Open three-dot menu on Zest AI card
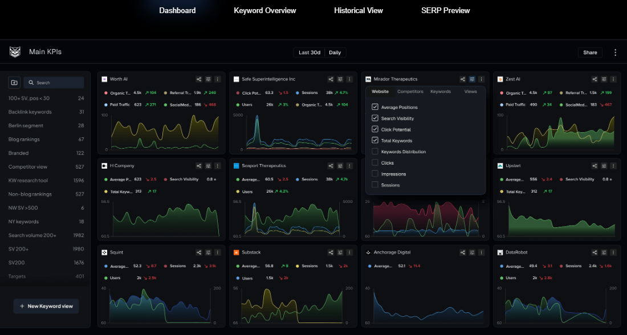Viewport: 627px width, 335px height. [613, 79]
